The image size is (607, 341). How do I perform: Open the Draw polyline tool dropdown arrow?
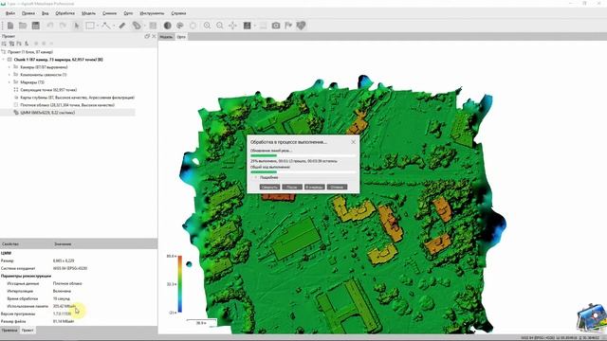pyautogui.click(x=113, y=26)
